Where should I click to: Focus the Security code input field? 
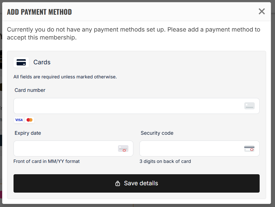coord(199,149)
